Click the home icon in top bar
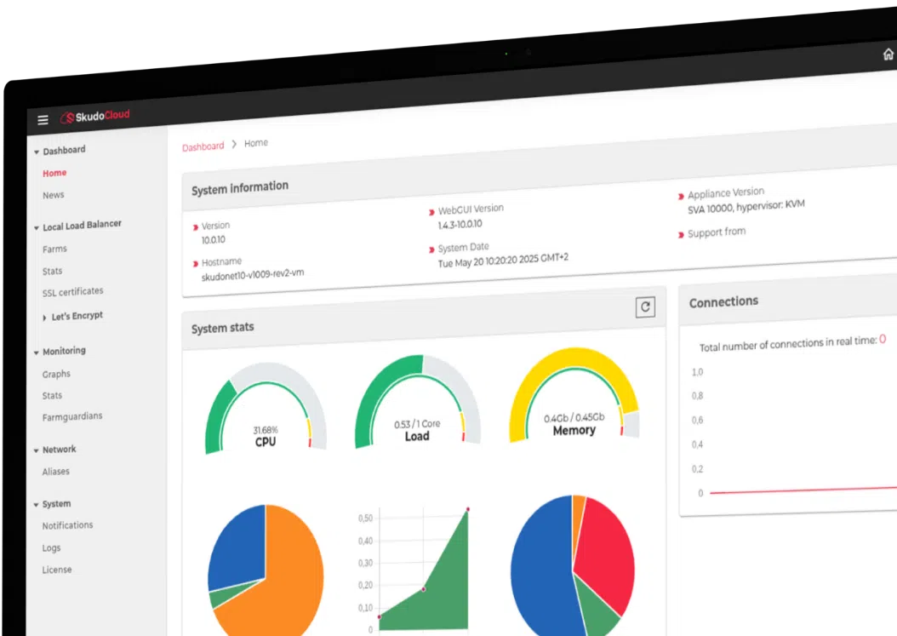Image resolution: width=897 pixels, height=636 pixels. [x=888, y=54]
